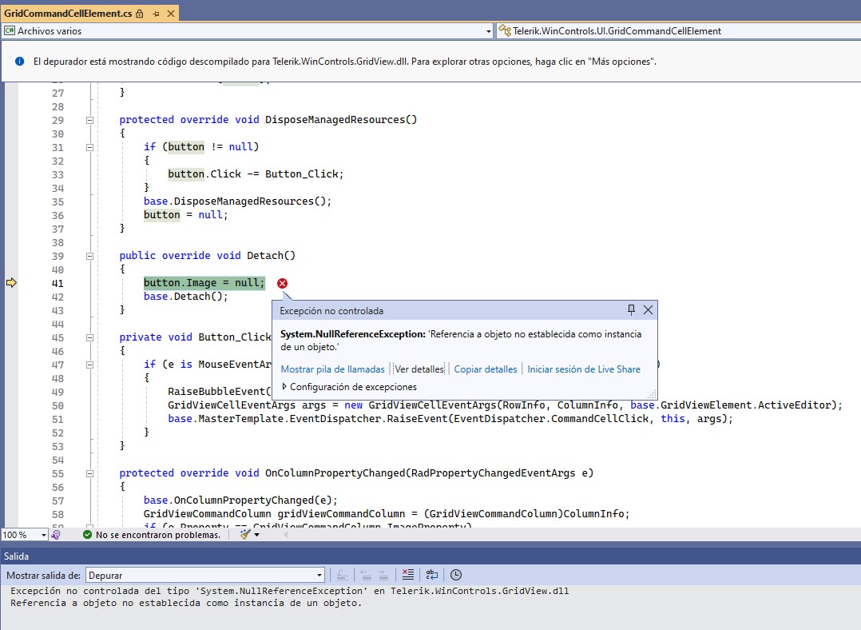861x630 pixels.
Task: Close the Excepción no controlada popup
Action: [649, 310]
